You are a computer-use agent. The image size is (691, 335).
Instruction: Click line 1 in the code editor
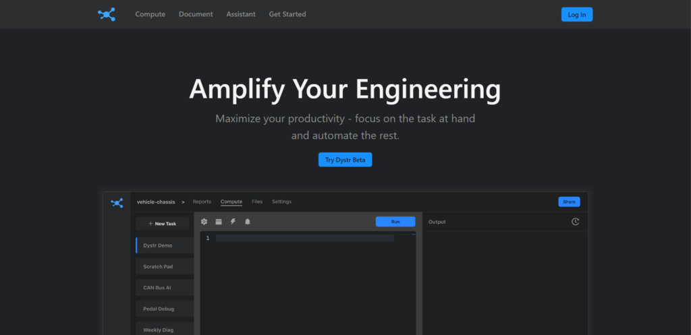(x=304, y=238)
